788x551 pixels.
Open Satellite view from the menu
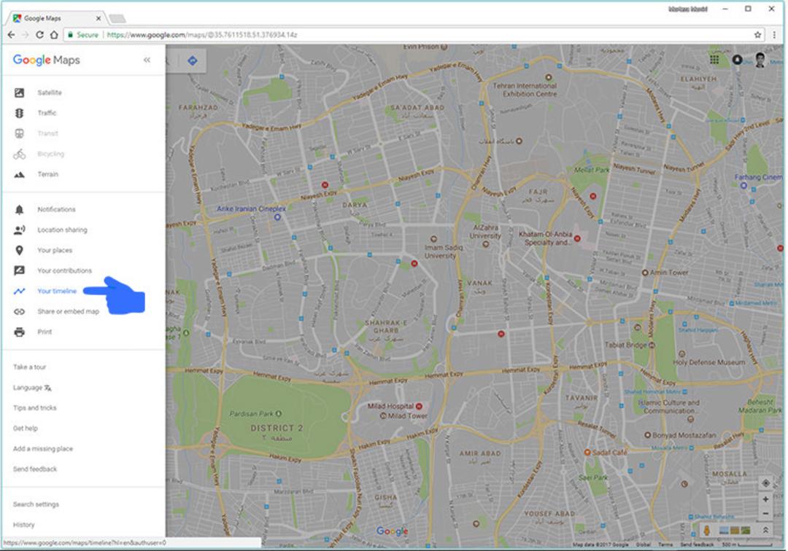point(50,93)
